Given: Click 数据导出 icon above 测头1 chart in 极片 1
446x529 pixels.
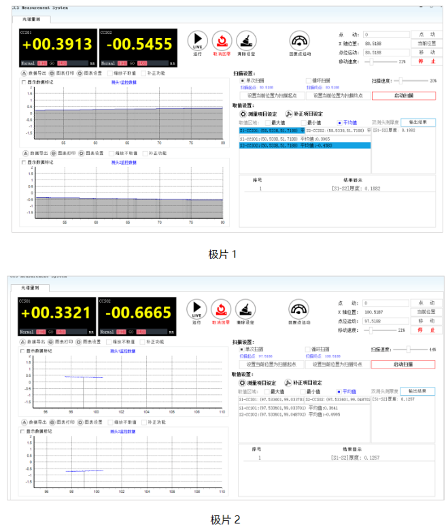Looking at the screenshot, I should [x=24, y=73].
